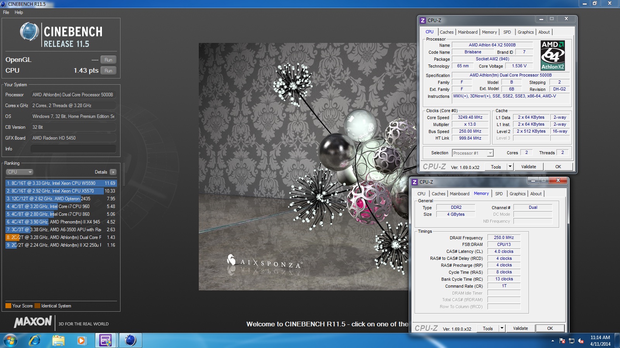Select ranking row AMD A6-3500 APU
This screenshot has height=348, width=620.
[61, 230]
